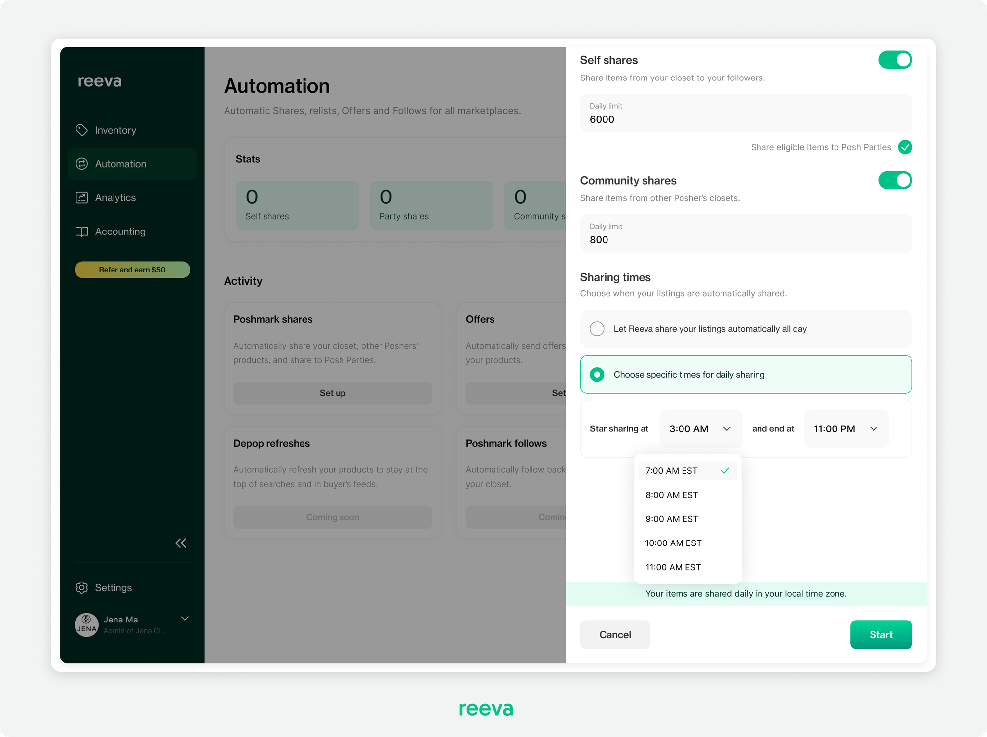
Task: Choose 9:00 AM EST from the list
Action: point(687,519)
